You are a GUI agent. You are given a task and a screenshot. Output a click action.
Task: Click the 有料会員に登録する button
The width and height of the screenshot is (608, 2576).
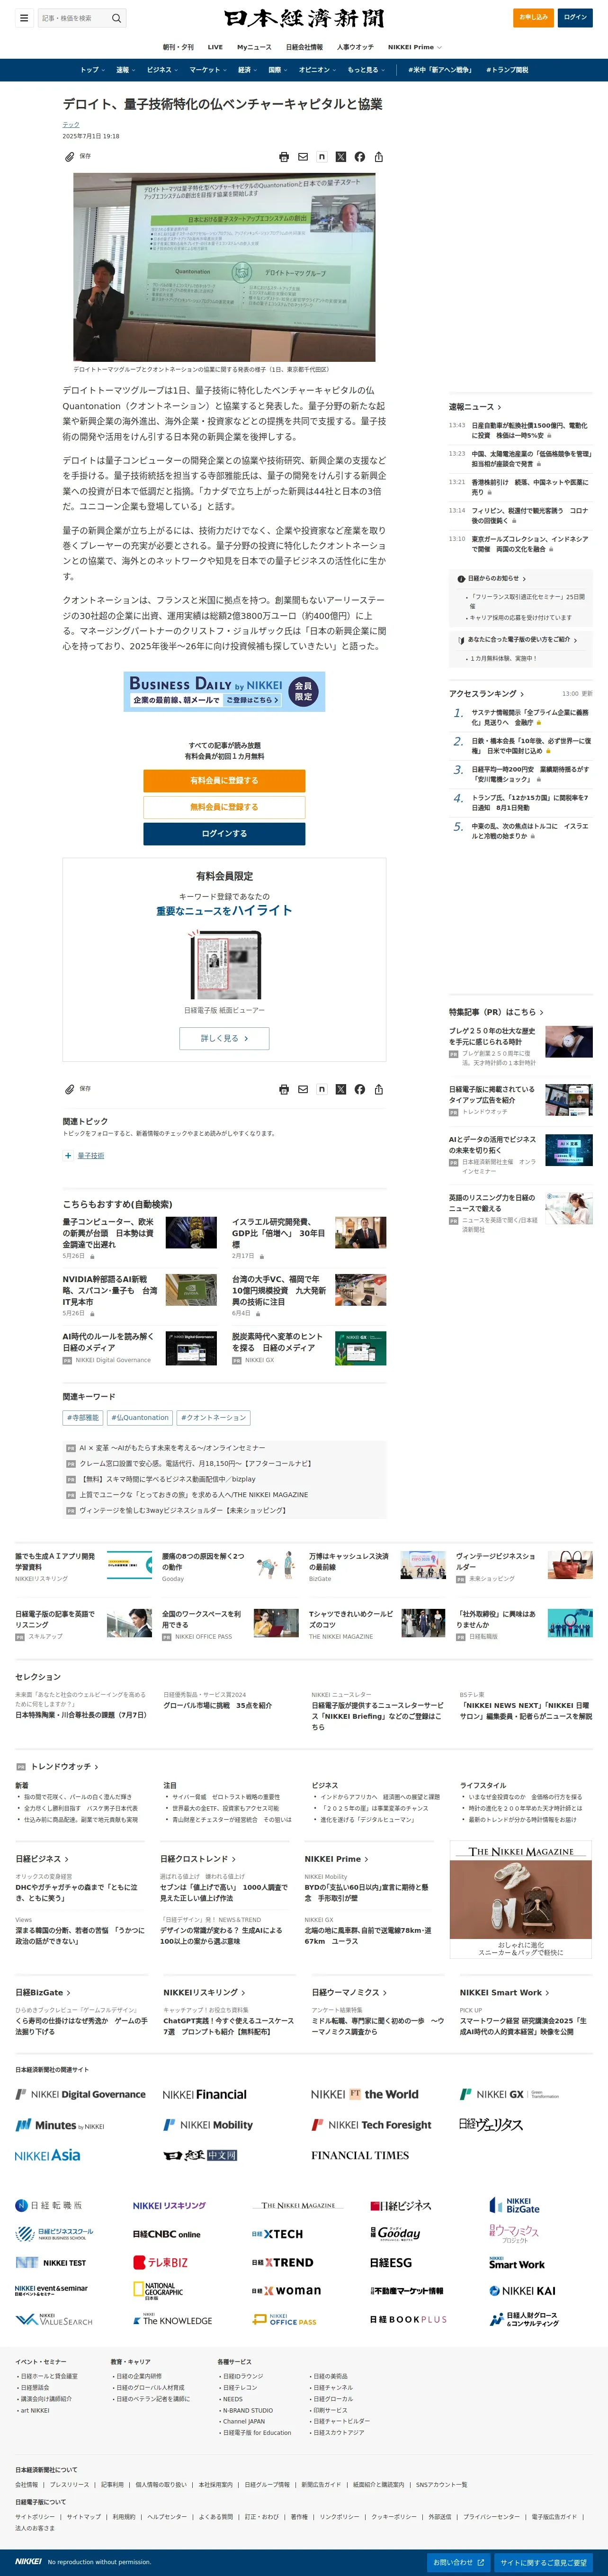coord(224,781)
